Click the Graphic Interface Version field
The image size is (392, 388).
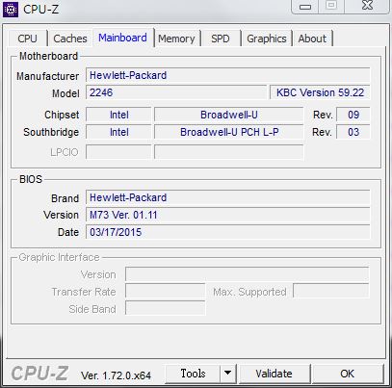(248, 274)
